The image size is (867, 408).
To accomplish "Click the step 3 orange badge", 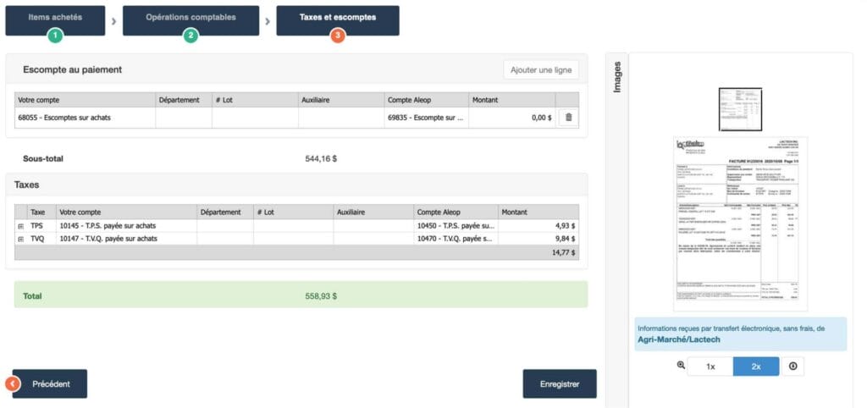I will 338,36.
